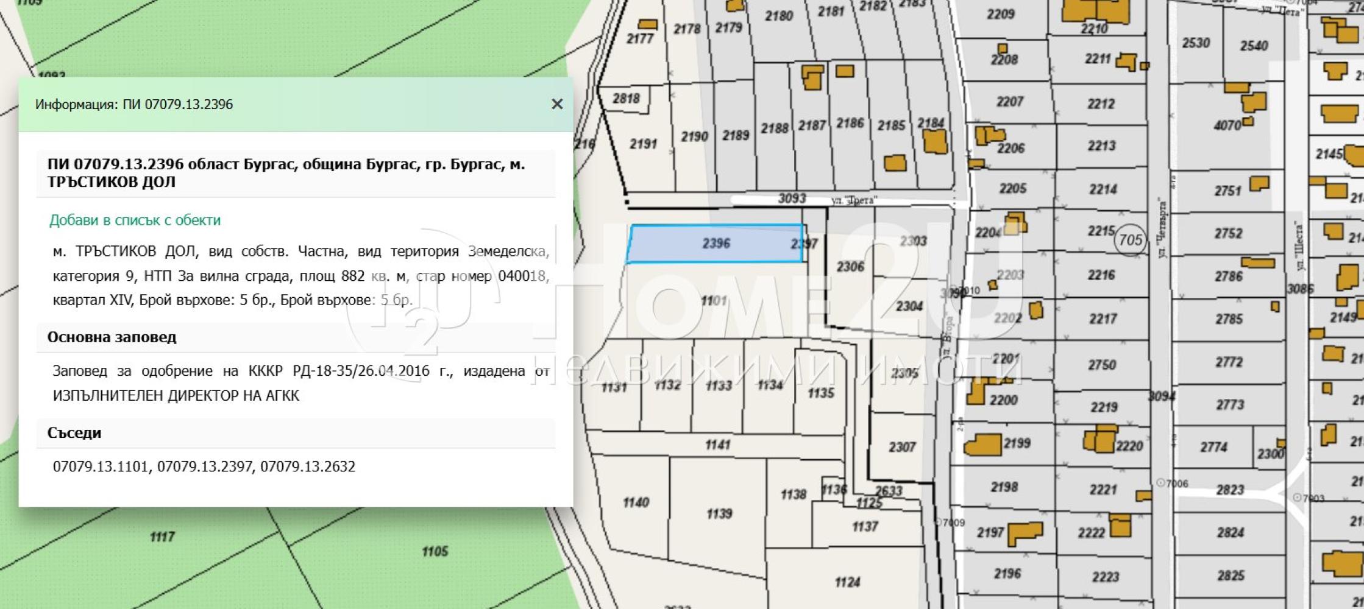Image resolution: width=1364 pixels, height=609 pixels.
Task: Click parcel 2305 on the map
Action: (x=904, y=373)
